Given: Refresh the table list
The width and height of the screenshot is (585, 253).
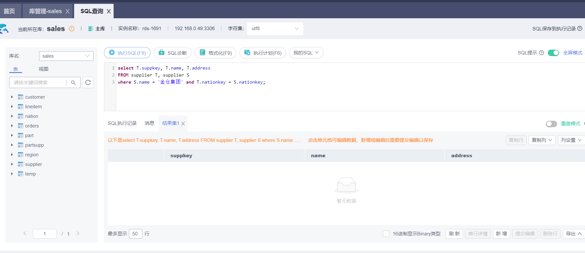Looking at the screenshot, I should [x=88, y=83].
